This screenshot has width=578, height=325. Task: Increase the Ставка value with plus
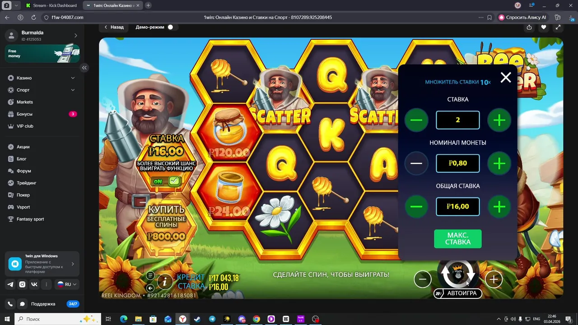[499, 120]
